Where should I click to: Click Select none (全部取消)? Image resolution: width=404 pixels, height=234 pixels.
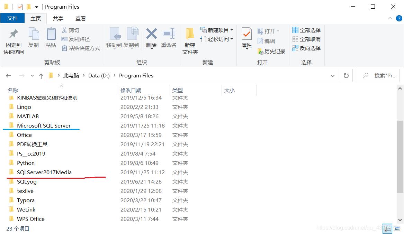point(306,39)
